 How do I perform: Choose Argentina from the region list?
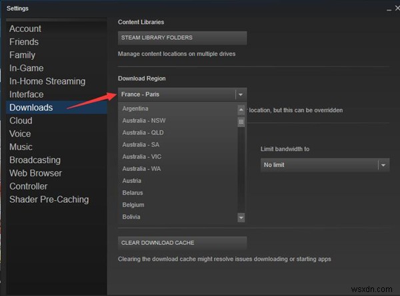(178, 108)
